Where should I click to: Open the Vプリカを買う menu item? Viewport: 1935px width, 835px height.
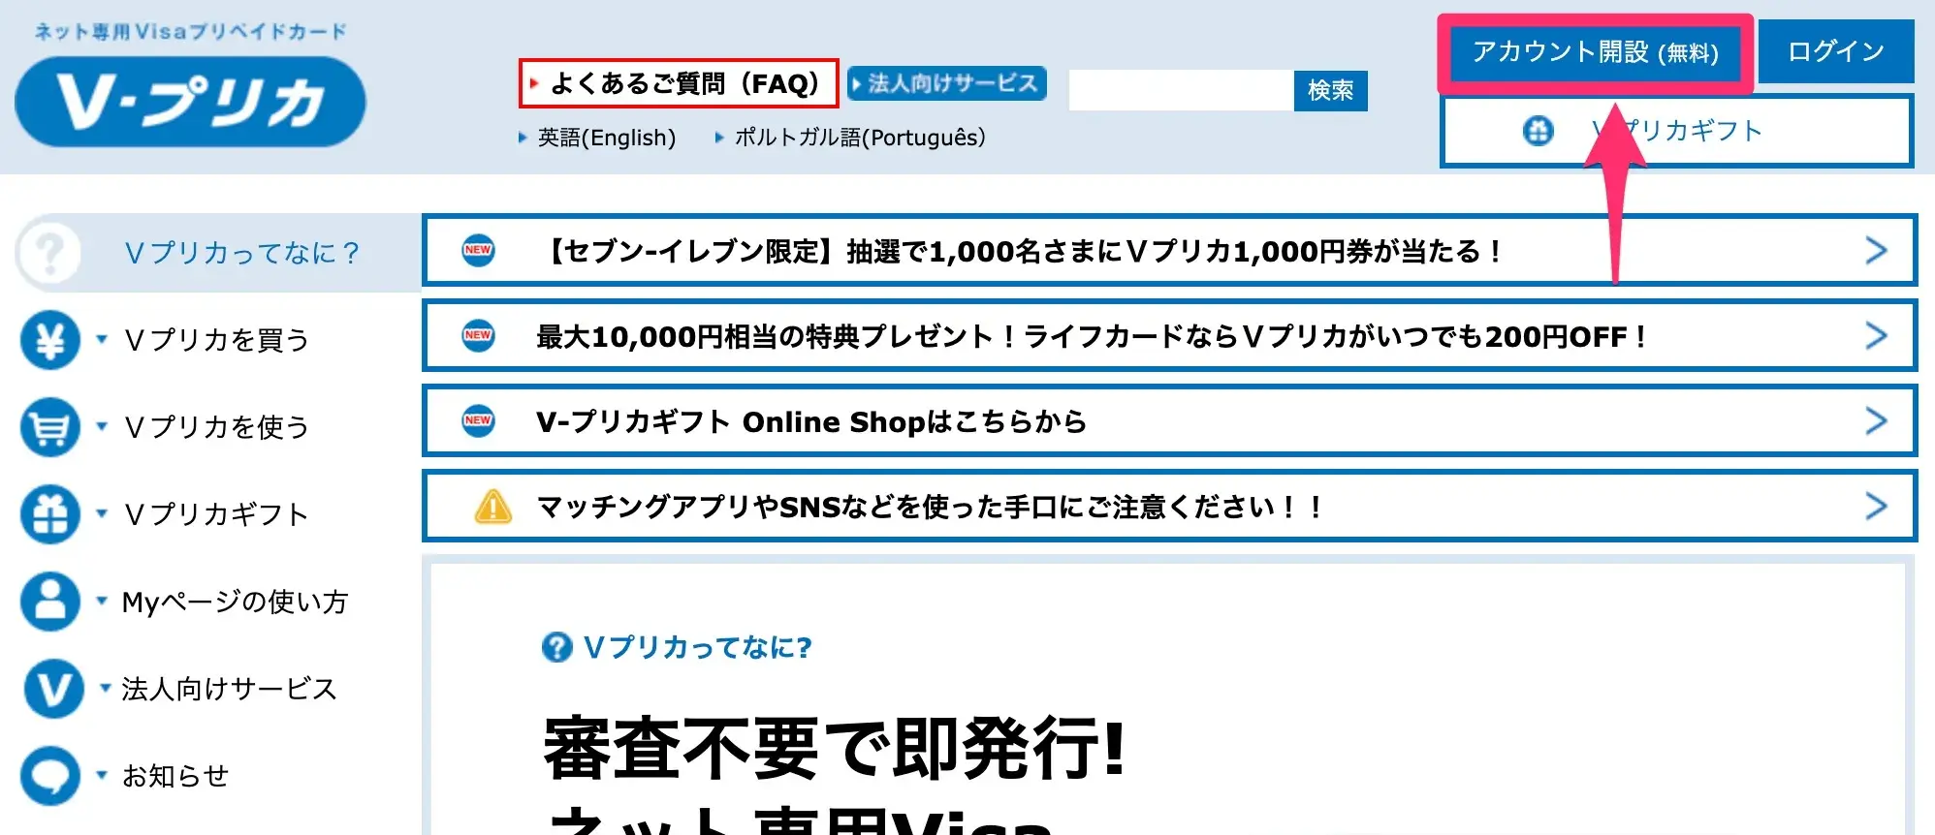[216, 340]
